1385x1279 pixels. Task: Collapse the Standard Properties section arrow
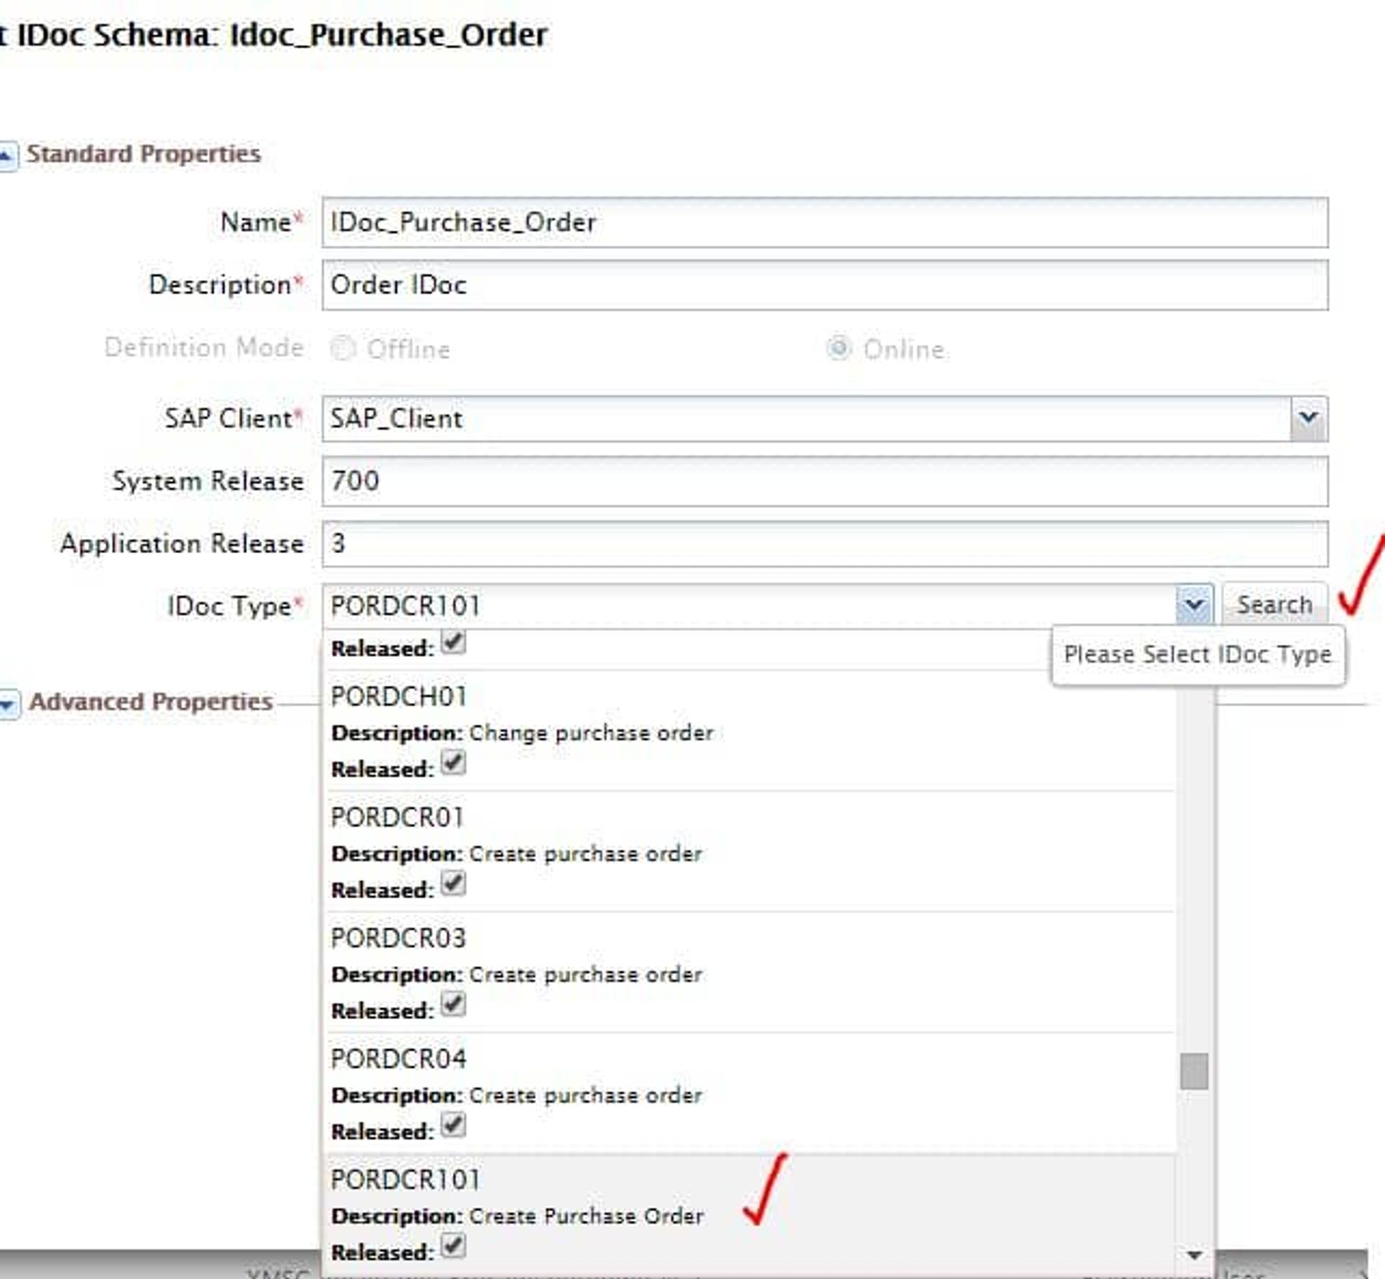[x=7, y=156]
